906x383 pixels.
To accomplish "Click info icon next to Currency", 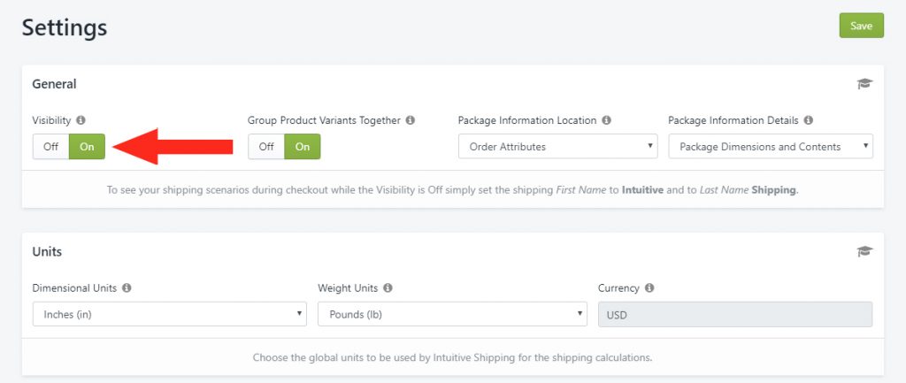I will tap(649, 287).
